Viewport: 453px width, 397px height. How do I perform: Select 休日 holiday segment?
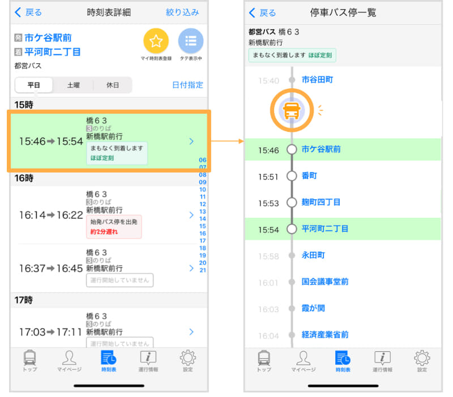[x=113, y=85]
